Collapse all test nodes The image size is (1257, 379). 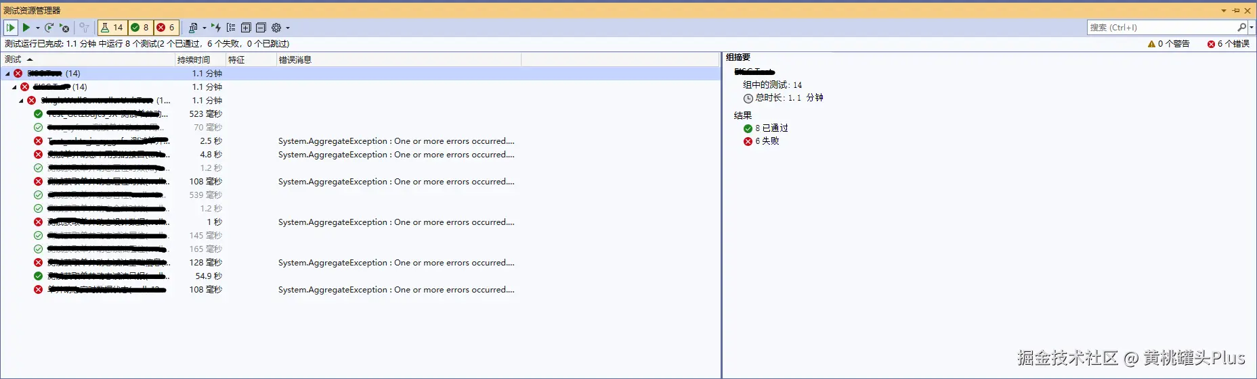pyautogui.click(x=261, y=28)
